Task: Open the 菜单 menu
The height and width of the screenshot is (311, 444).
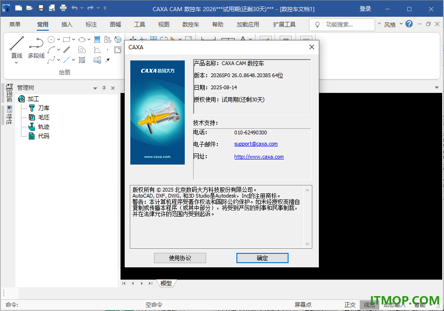Action: tap(15, 24)
